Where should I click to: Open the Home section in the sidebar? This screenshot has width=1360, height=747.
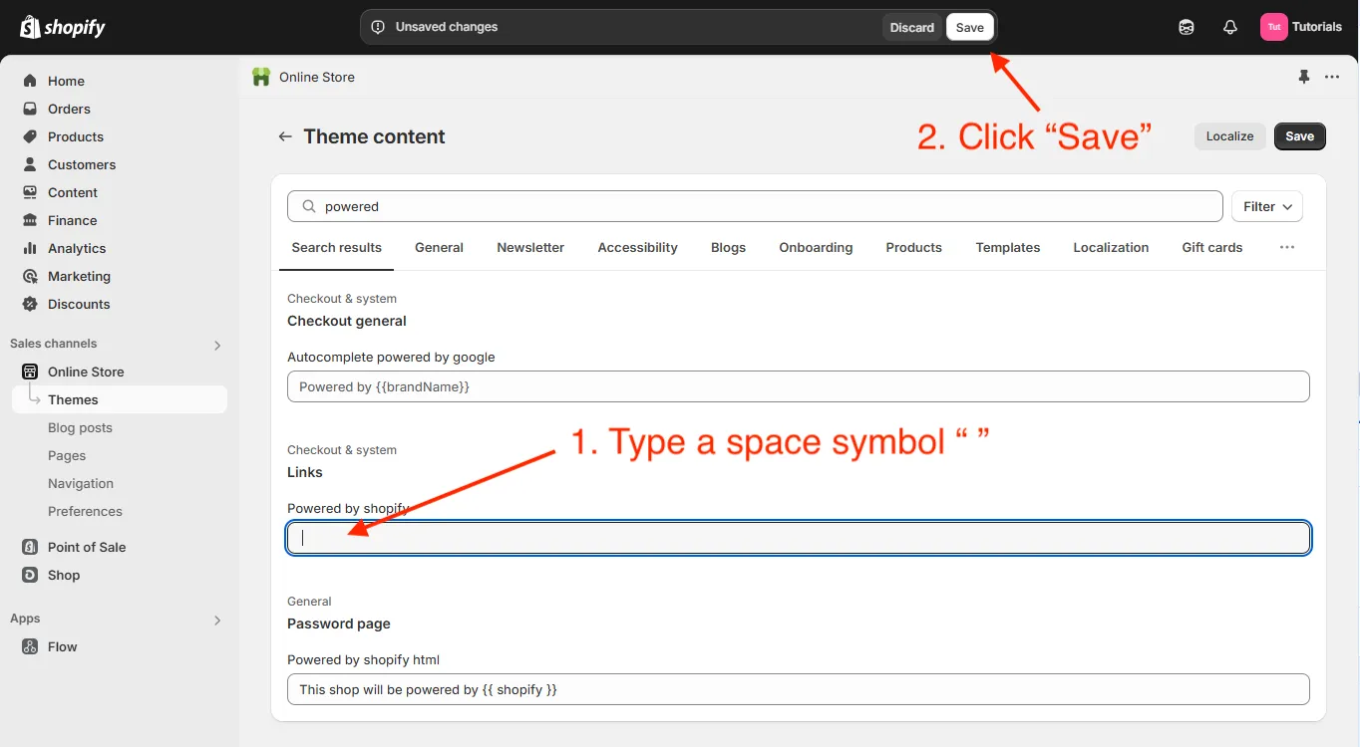[x=66, y=81]
